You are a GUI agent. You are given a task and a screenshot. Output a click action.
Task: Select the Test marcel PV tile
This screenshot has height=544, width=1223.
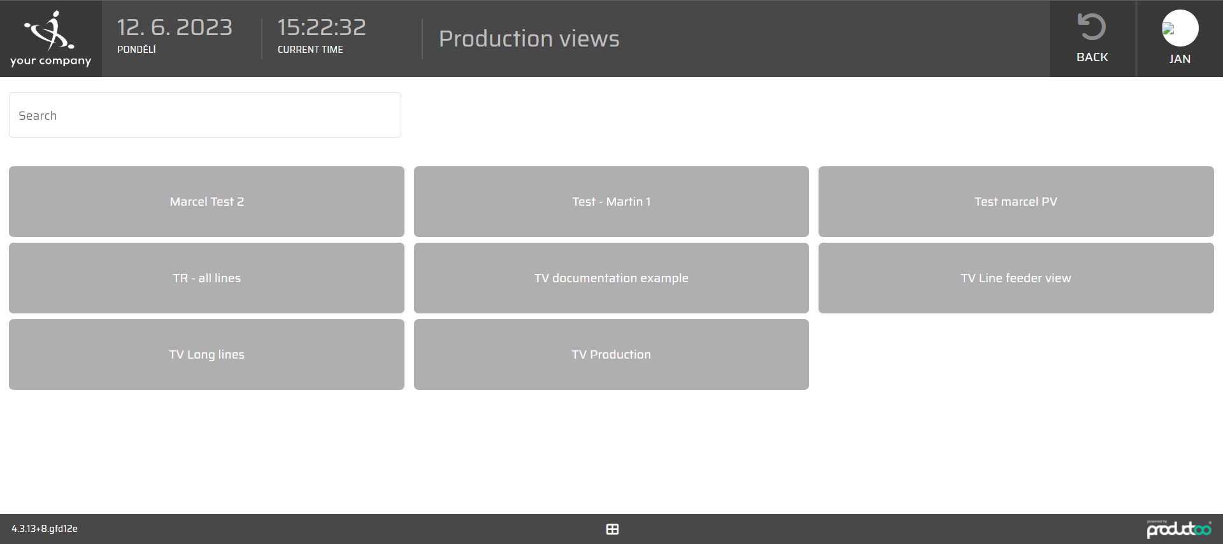[x=1015, y=202]
